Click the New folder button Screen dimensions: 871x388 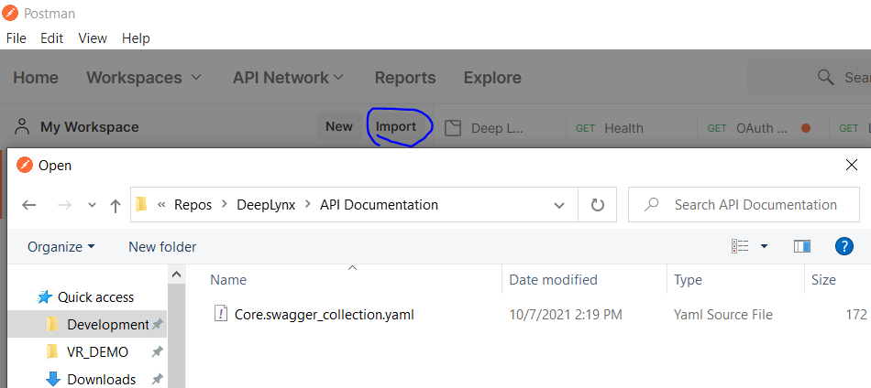(x=162, y=246)
